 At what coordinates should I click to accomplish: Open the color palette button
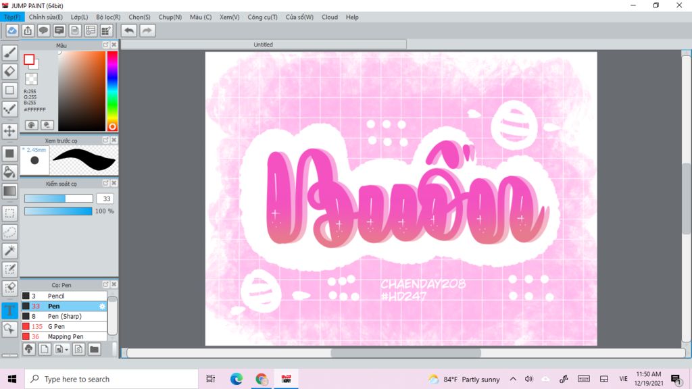pyautogui.click(x=31, y=125)
